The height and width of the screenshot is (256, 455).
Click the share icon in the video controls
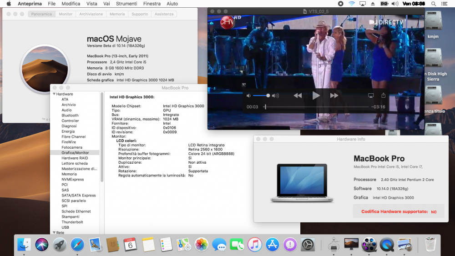pos(383,95)
